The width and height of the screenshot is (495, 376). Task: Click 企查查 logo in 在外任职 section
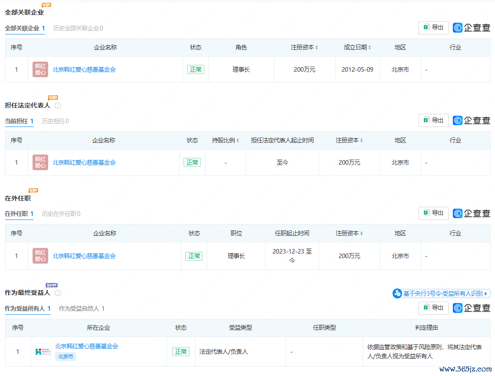tap(471, 213)
